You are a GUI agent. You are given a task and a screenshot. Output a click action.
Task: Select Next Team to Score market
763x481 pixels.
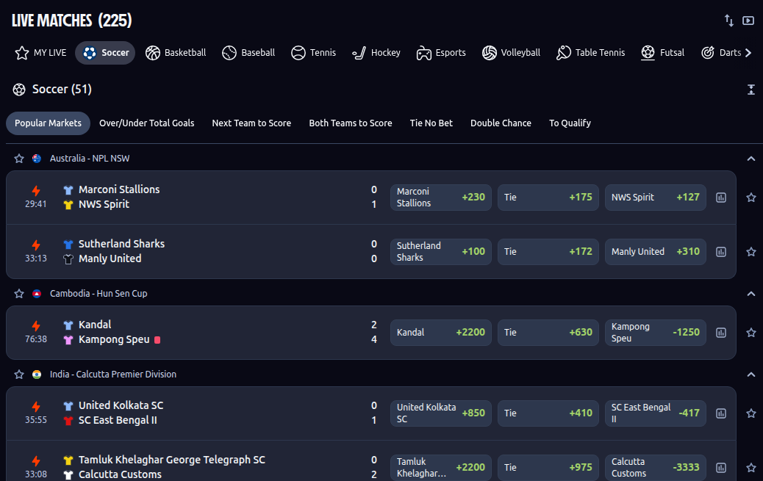[251, 123]
